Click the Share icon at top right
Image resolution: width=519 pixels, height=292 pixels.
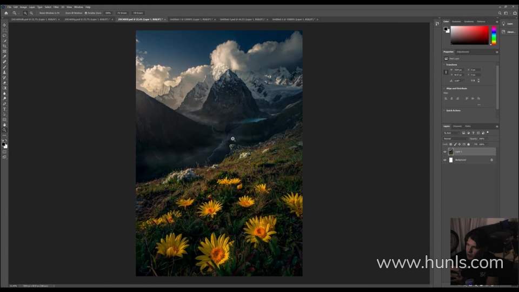pyautogui.click(x=515, y=13)
